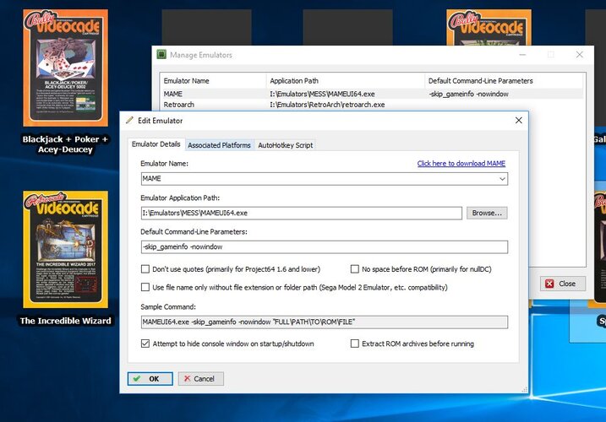
Task: Open Blackjack Poker Acey-Deucey cover thumbnail
Action: [x=65, y=68]
